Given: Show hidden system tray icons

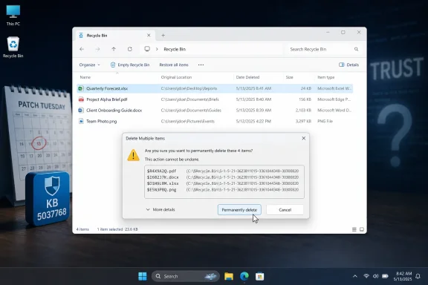Looking at the screenshot, I should pos(355,276).
